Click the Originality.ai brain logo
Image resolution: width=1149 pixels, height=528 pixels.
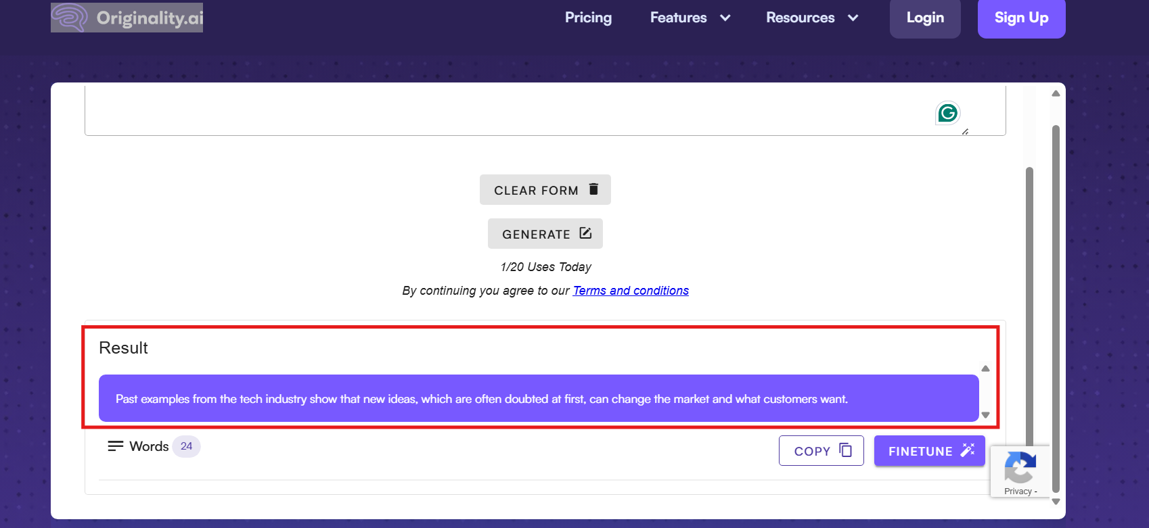tap(70, 17)
